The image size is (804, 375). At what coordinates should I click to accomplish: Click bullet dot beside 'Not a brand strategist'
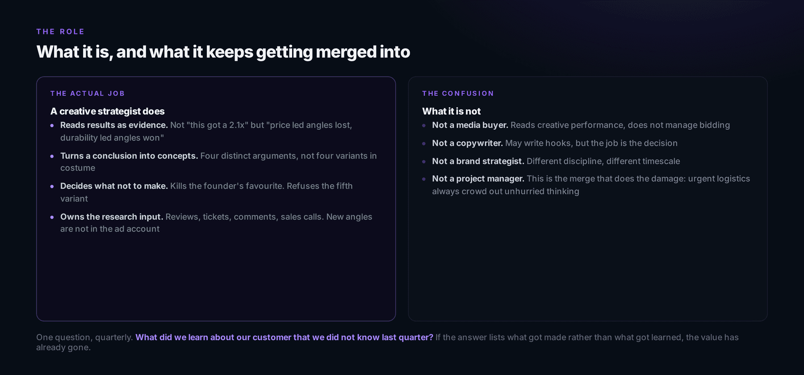(x=424, y=162)
